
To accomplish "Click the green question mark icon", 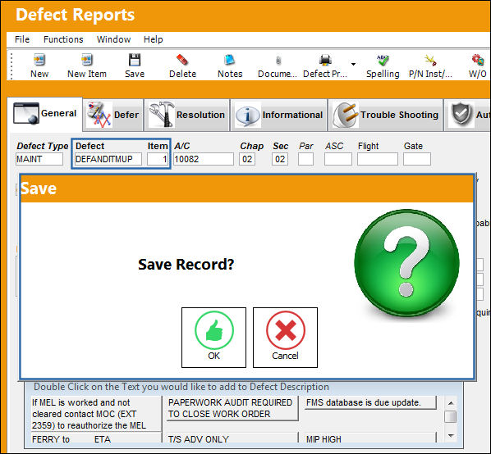I will click(x=406, y=263).
